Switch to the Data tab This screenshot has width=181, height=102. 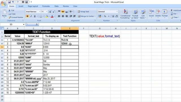point(57,6)
